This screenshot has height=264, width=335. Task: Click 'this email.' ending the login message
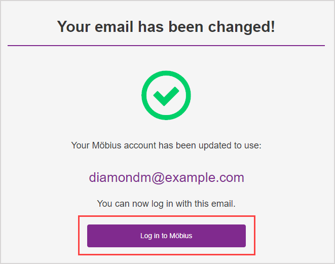215,204
